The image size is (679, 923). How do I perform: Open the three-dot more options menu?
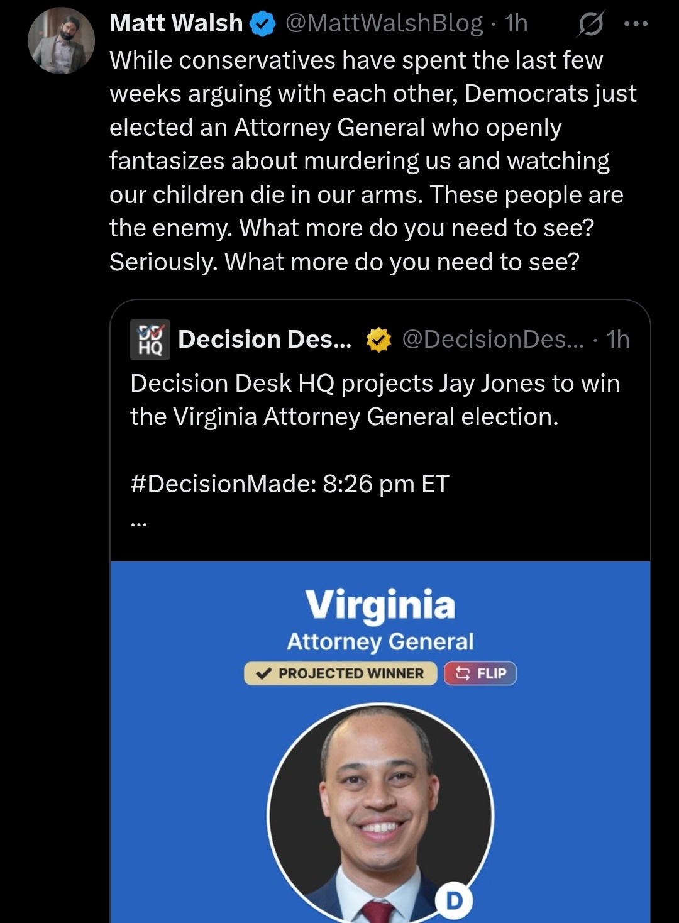(x=635, y=25)
